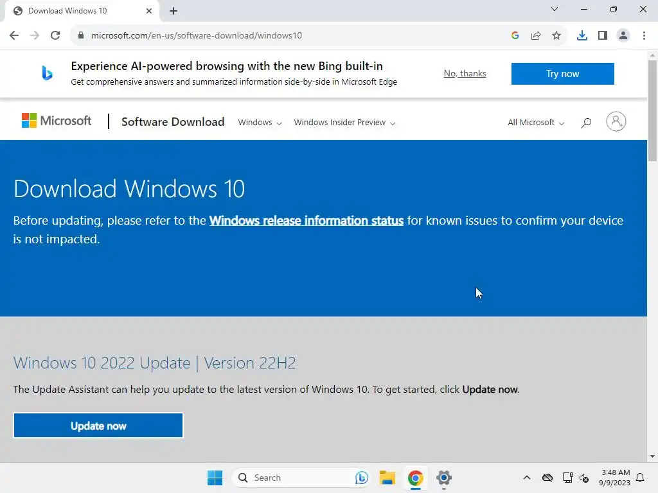Open Windows release information status link
Image resolution: width=658 pixels, height=493 pixels.
tap(307, 221)
